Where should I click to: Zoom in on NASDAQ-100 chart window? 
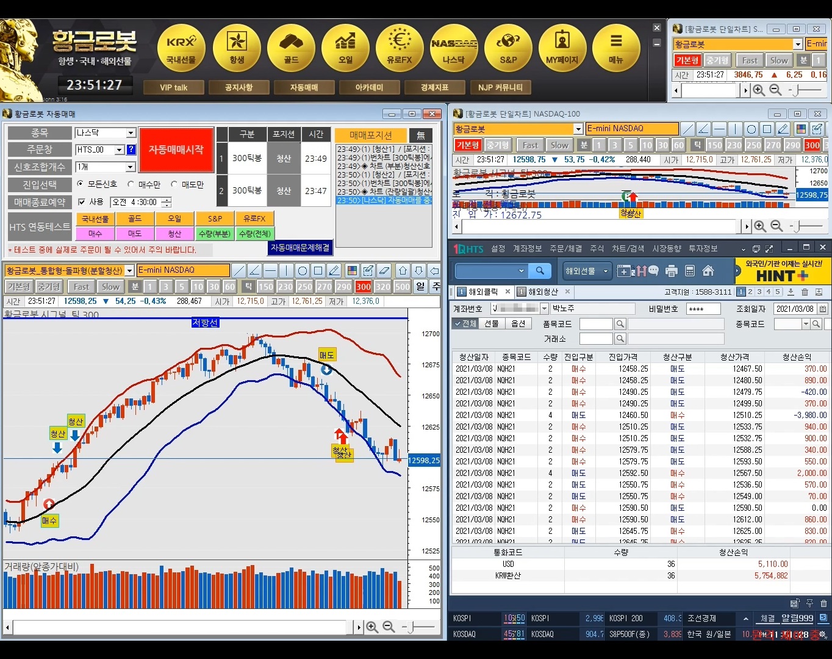759,226
